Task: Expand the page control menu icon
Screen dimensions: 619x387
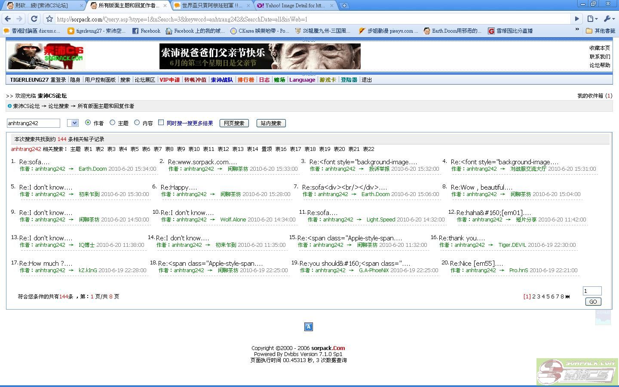Action: coord(592,19)
